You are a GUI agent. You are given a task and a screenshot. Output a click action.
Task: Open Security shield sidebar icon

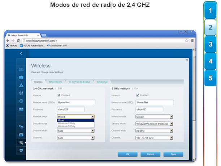click(21, 150)
